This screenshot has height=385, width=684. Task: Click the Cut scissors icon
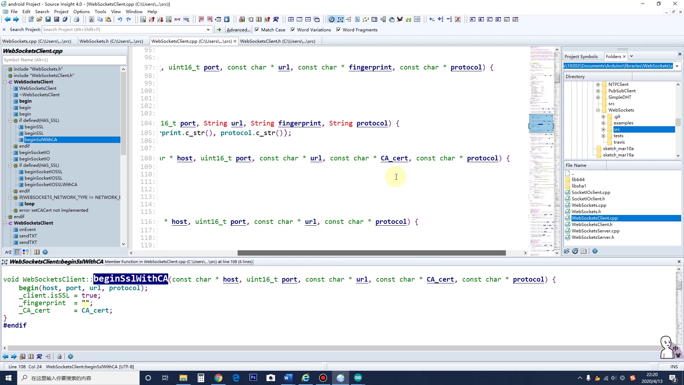(92, 20)
